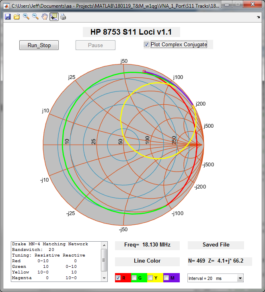Click the 'Yellow 10-0 10' text row
265x292 pixels.
(x=44, y=272)
